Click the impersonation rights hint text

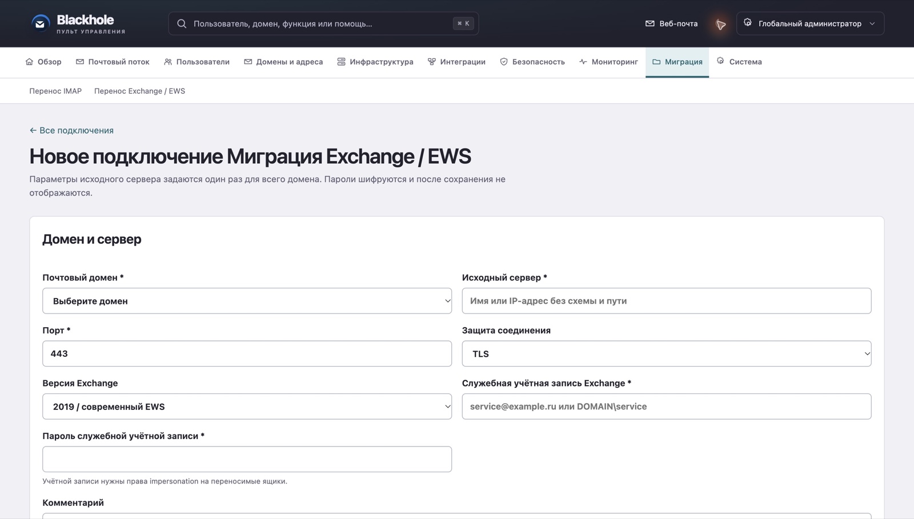[165, 481]
